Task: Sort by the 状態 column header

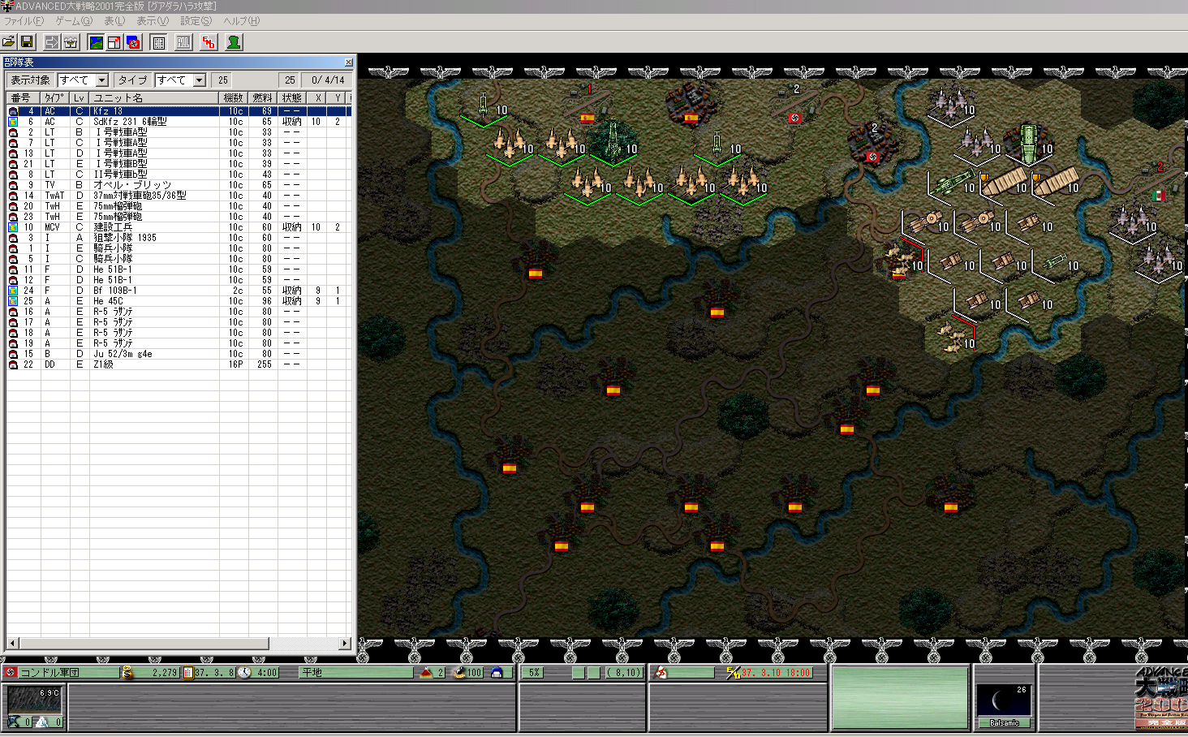Action: pyautogui.click(x=292, y=98)
